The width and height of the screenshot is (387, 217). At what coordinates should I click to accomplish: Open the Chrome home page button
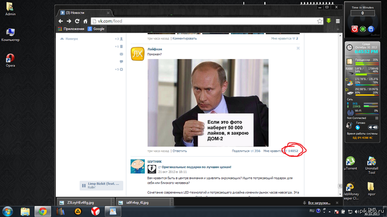point(85,21)
